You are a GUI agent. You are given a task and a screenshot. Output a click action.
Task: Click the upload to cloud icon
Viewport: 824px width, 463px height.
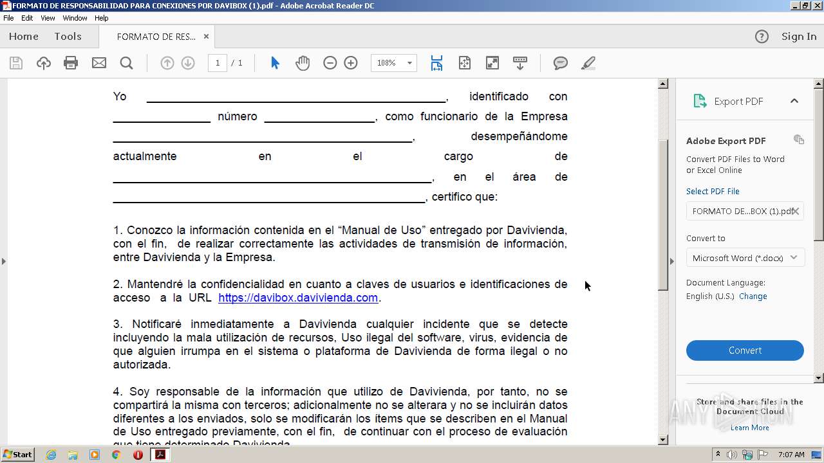pos(43,63)
